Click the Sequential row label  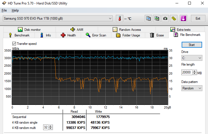[19, 117]
